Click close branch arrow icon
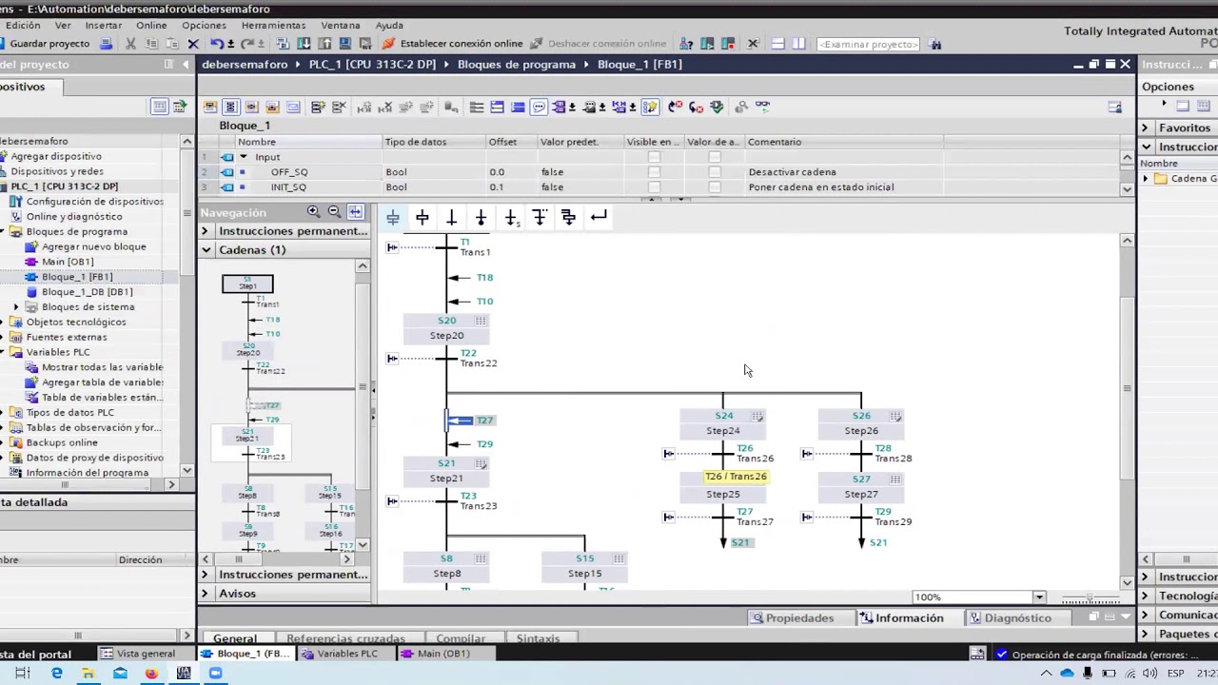Screen dimensions: 1218x685 pos(599,218)
